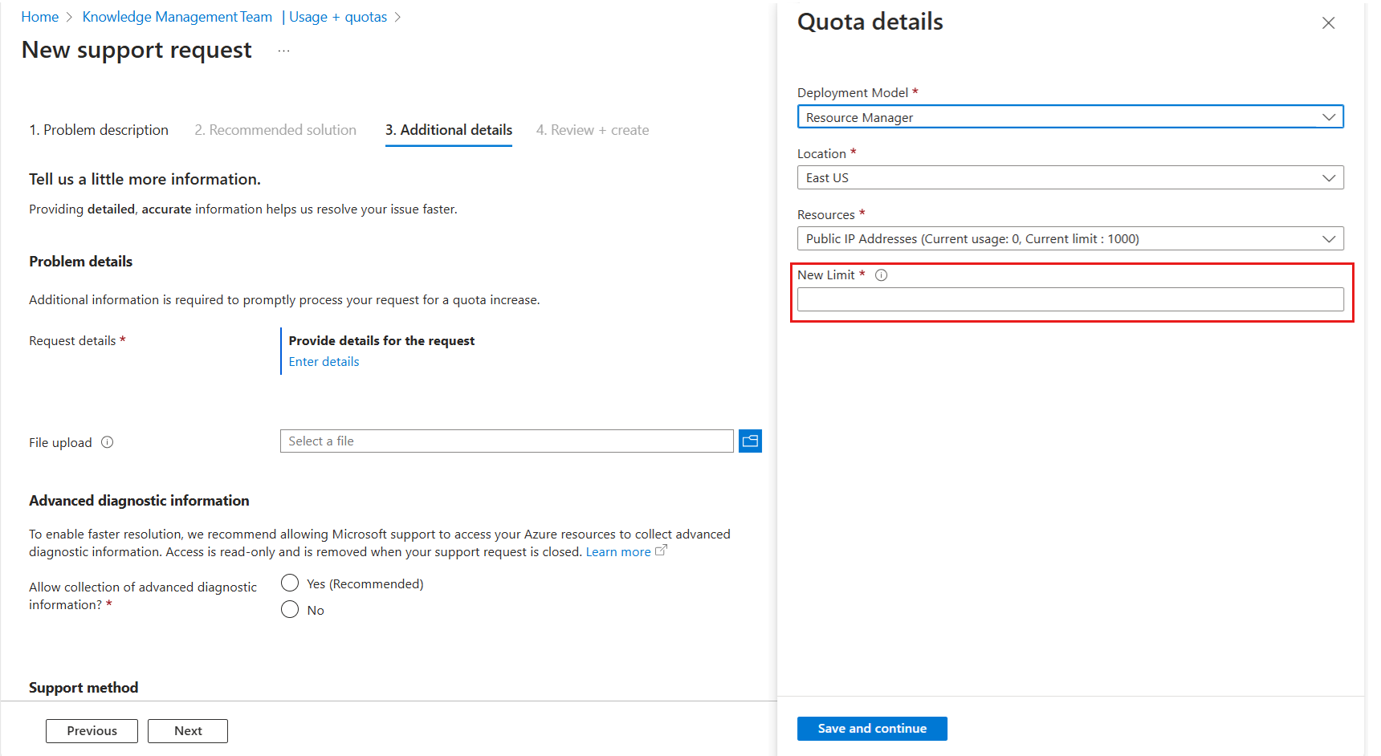1381x756 pixels.
Task: Go to Review + create tab
Action: 593,130
